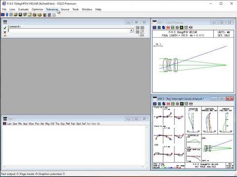
Task: Click the blue lens icon in main toolbar
Action: [7, 15]
